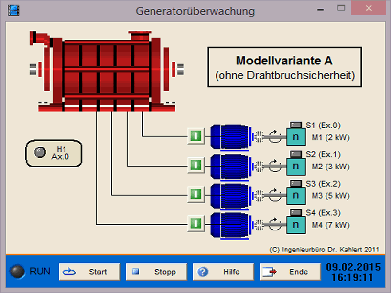Click the S3 speed sensor block
The height and width of the screenshot is (293, 391).
(x=295, y=195)
